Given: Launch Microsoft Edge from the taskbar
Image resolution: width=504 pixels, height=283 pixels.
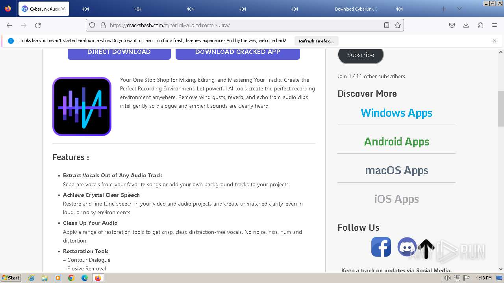Looking at the screenshot, I should tap(85, 278).
